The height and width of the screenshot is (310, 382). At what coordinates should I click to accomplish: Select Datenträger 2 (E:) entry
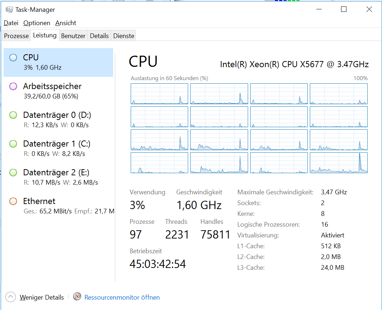click(x=58, y=177)
